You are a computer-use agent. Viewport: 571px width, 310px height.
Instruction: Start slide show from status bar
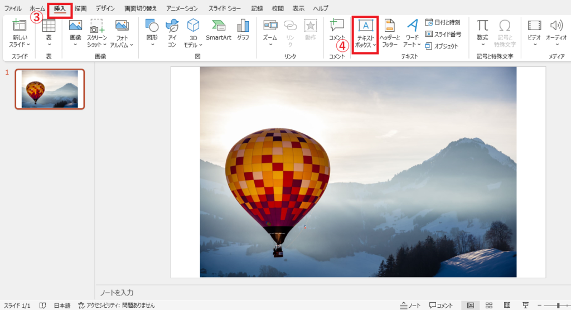(525, 306)
